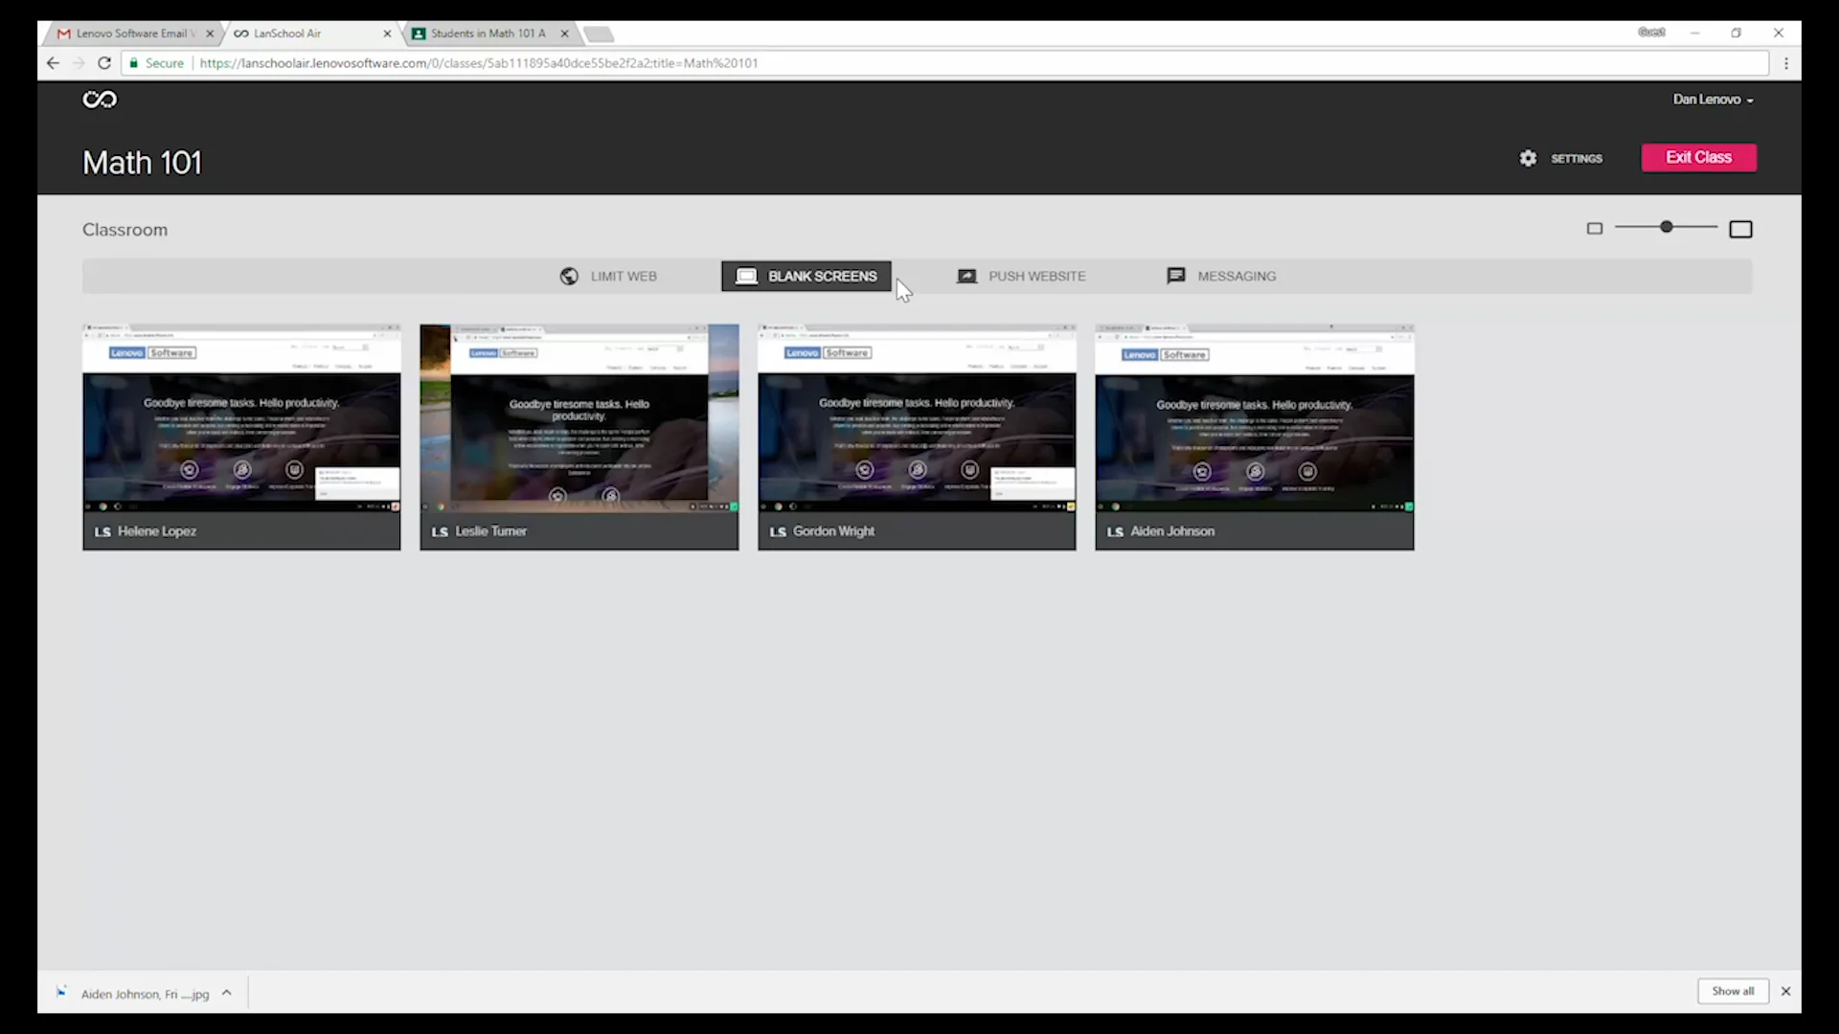Click the Exit Class button
Screen dimensions: 1839x1034
coord(1698,157)
